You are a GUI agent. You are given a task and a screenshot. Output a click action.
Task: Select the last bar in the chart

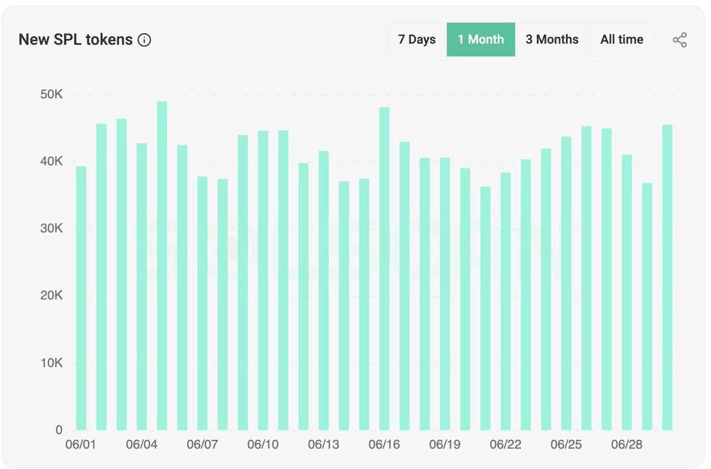667,277
